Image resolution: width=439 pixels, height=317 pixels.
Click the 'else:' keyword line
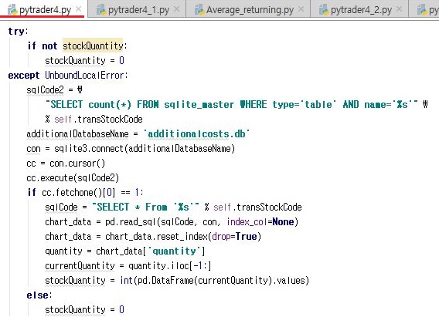[x=39, y=295]
